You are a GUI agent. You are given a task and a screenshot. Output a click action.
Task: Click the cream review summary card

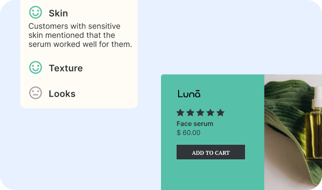coord(79,54)
